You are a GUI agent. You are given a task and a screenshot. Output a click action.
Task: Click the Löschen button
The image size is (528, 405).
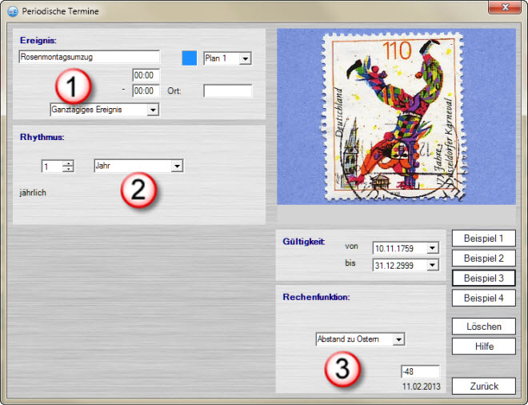pos(483,327)
